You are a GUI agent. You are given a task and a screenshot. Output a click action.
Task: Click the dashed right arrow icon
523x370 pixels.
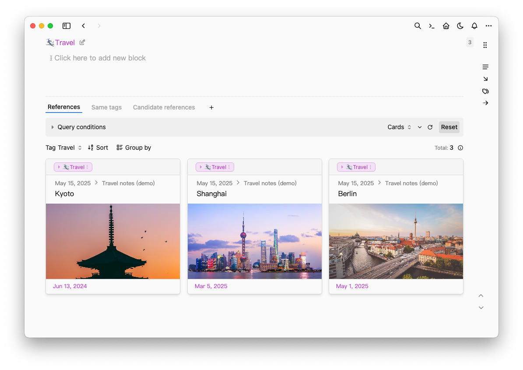485,103
